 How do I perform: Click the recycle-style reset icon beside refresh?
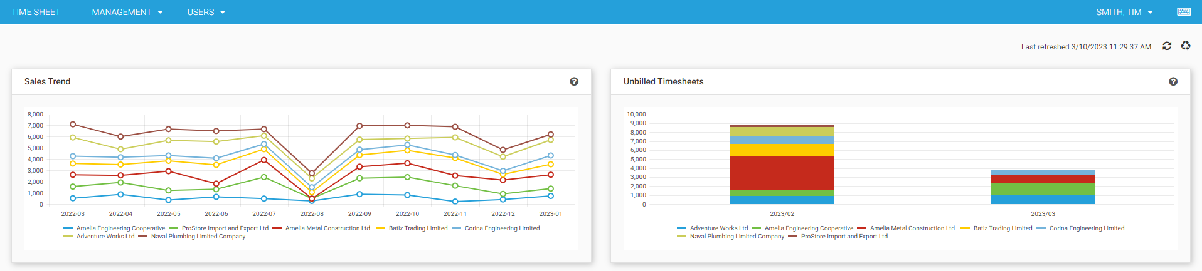(x=1186, y=46)
